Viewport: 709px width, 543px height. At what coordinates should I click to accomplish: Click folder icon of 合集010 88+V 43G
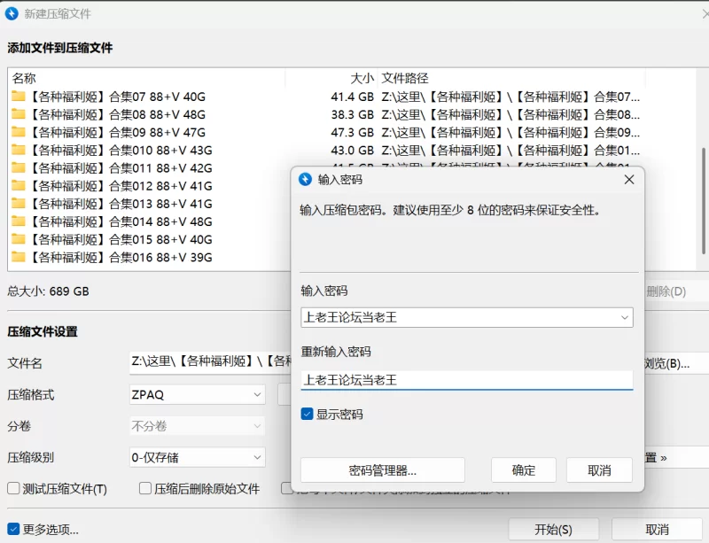tap(19, 151)
